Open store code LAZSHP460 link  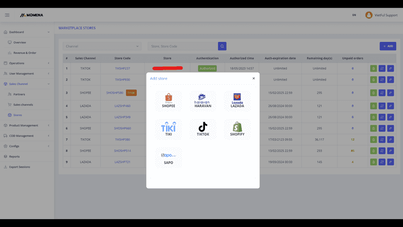pyautogui.click(x=122, y=106)
